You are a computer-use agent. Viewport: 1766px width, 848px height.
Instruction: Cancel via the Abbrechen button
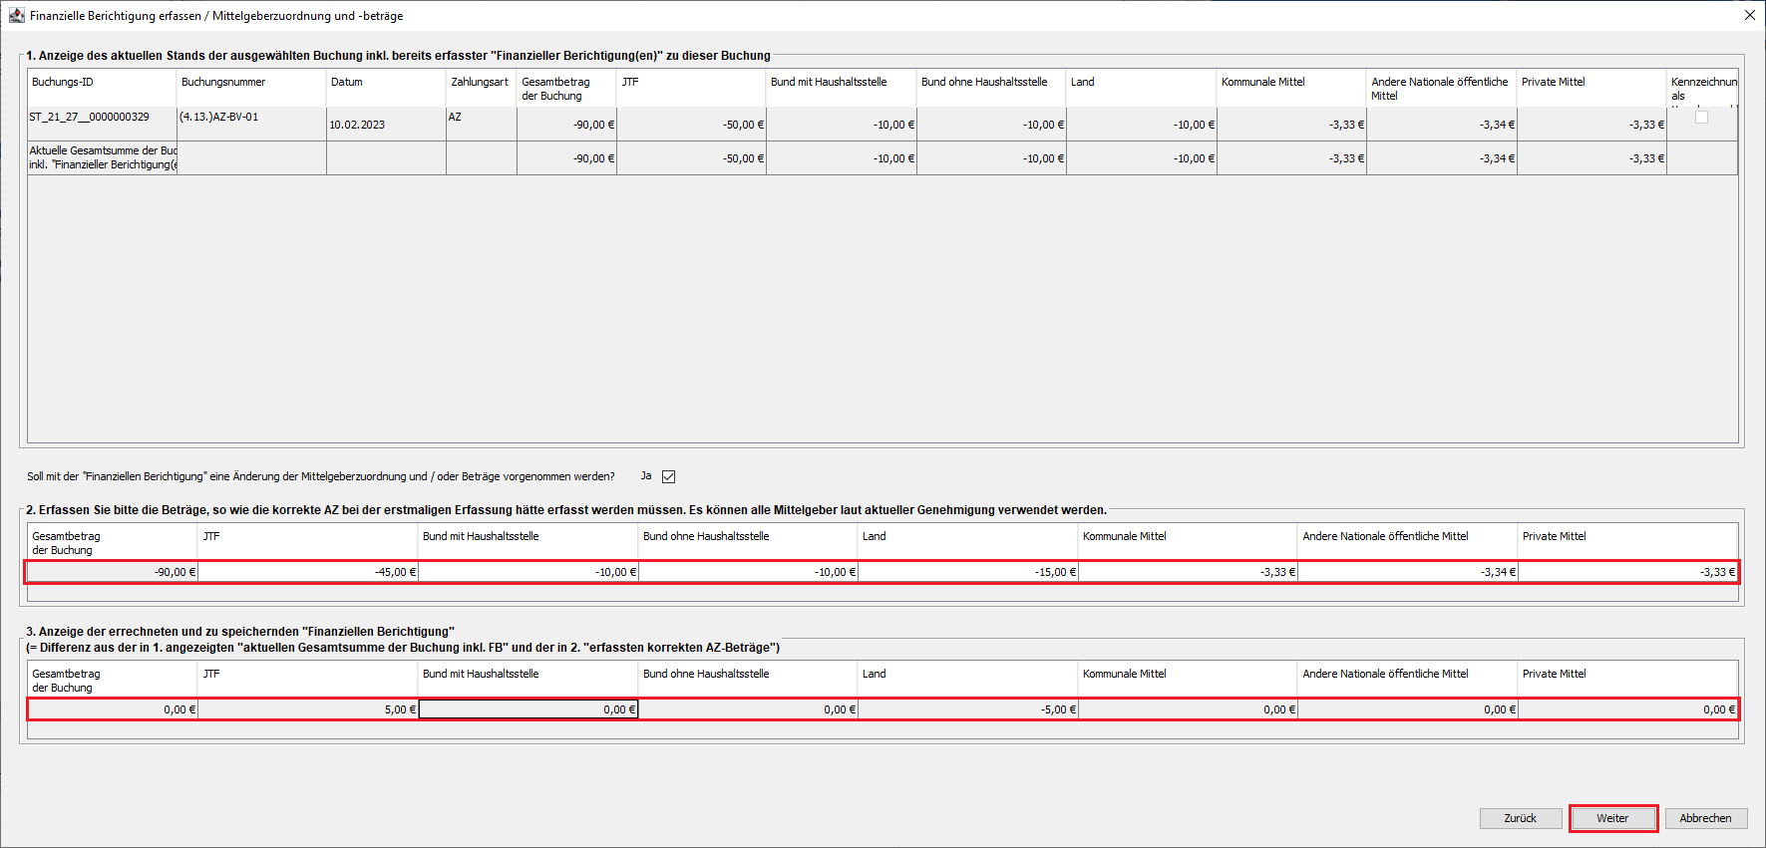tap(1705, 818)
